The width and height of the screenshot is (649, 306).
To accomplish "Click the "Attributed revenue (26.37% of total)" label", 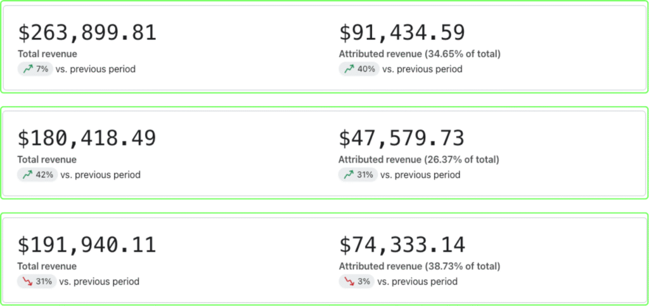I will pyautogui.click(x=419, y=159).
